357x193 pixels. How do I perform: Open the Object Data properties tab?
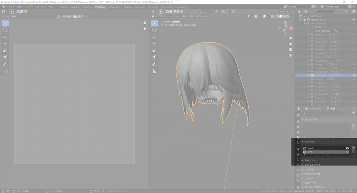[298, 175]
